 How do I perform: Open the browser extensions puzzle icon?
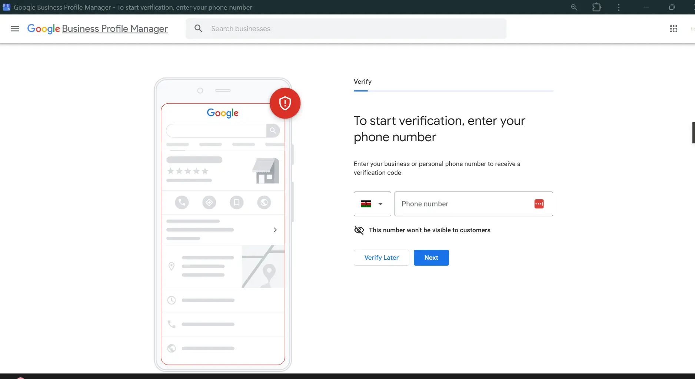(x=597, y=7)
